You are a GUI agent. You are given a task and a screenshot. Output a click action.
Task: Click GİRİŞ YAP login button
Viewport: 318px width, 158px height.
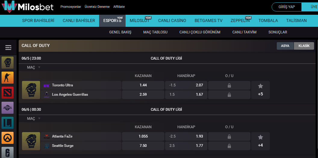point(287,7)
